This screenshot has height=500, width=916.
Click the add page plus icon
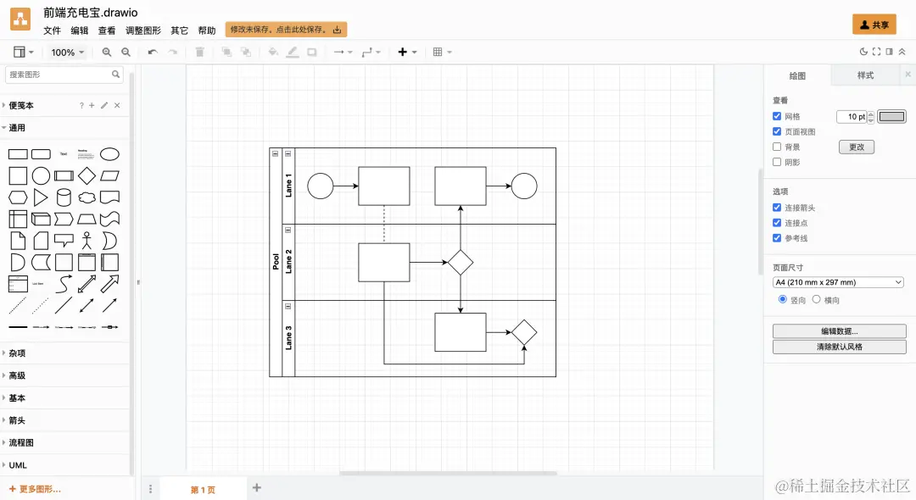coord(256,487)
